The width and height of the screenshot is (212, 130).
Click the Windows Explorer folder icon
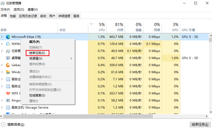coord(8,72)
